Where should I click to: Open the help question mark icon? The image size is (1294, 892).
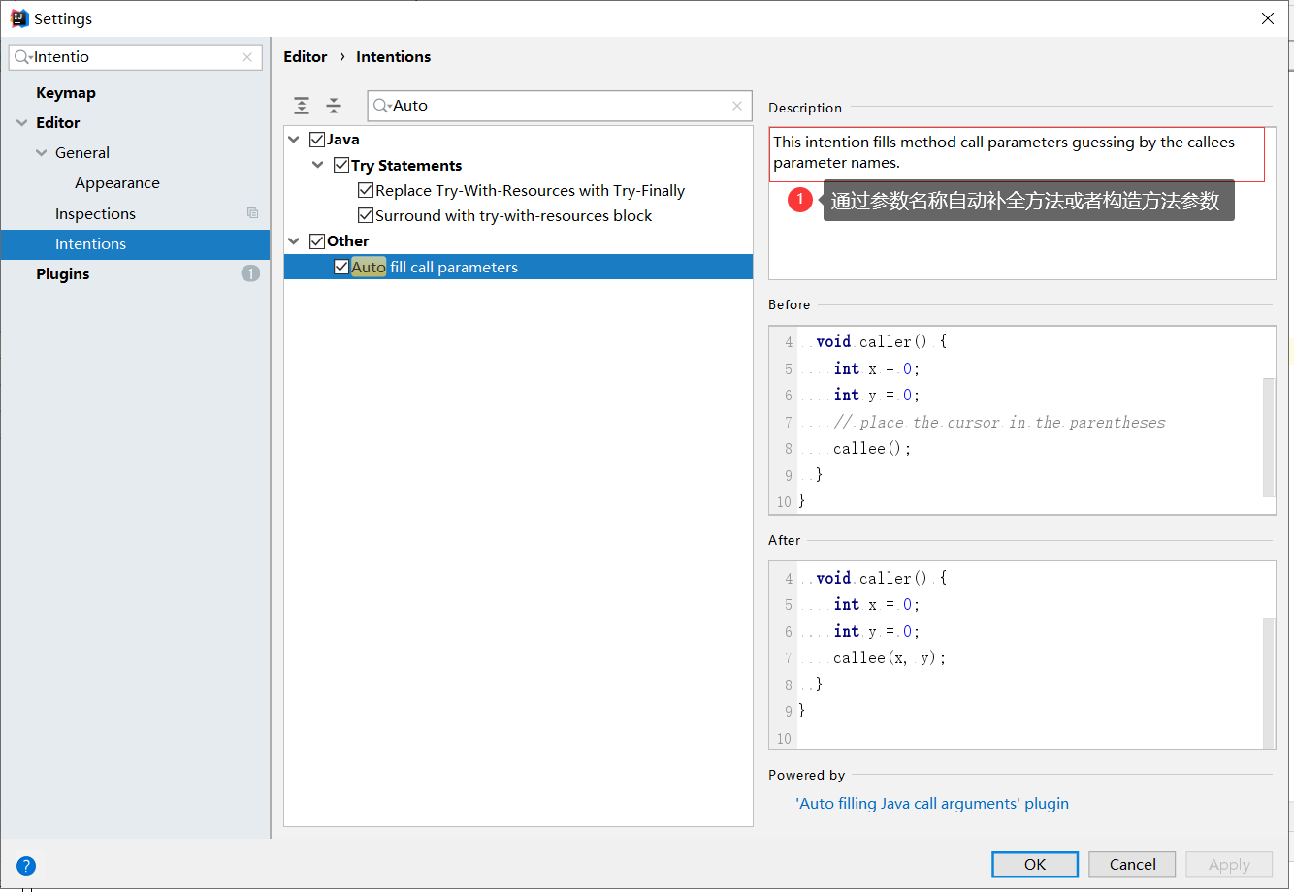[x=26, y=866]
